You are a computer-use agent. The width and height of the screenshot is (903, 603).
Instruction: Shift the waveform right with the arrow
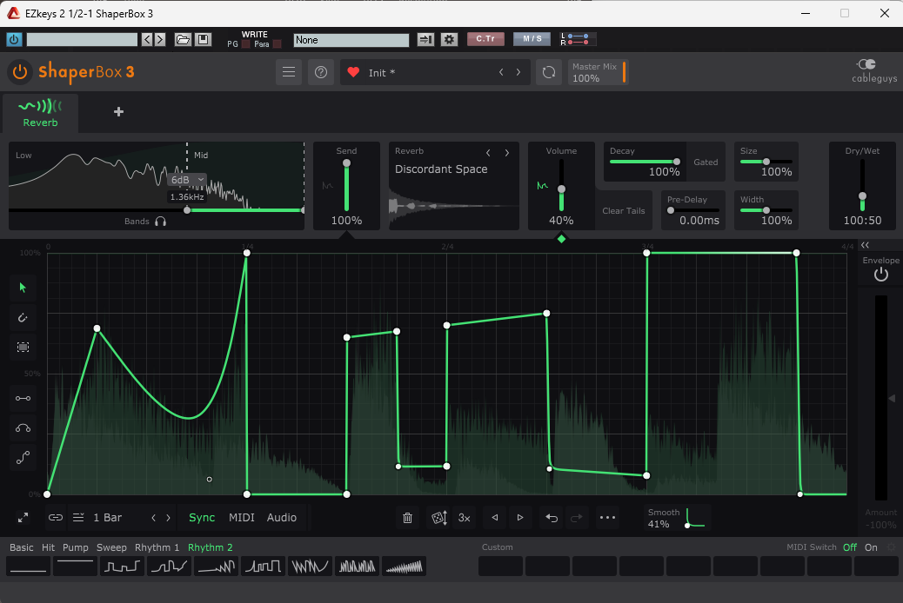point(520,518)
